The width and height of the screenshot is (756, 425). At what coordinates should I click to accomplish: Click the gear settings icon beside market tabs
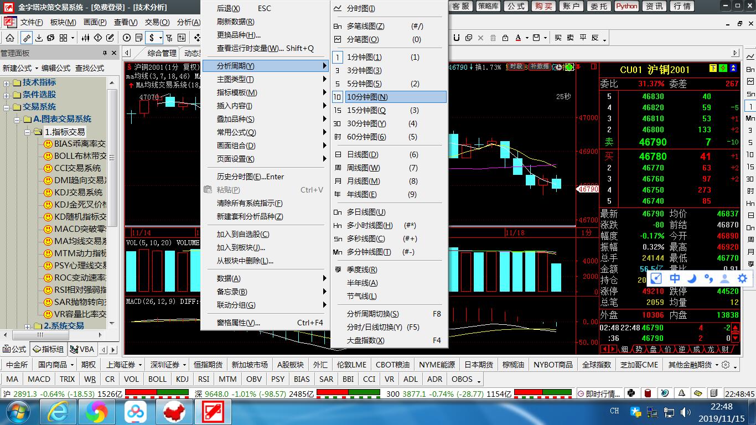pyautogui.click(x=726, y=365)
